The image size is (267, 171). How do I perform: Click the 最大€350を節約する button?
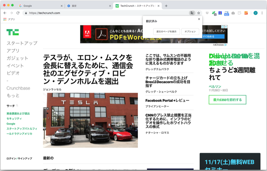[227, 100]
